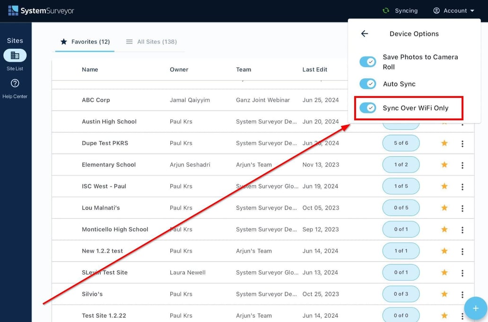488x322 pixels.
Task: Select the Favorites tab
Action: tap(85, 42)
